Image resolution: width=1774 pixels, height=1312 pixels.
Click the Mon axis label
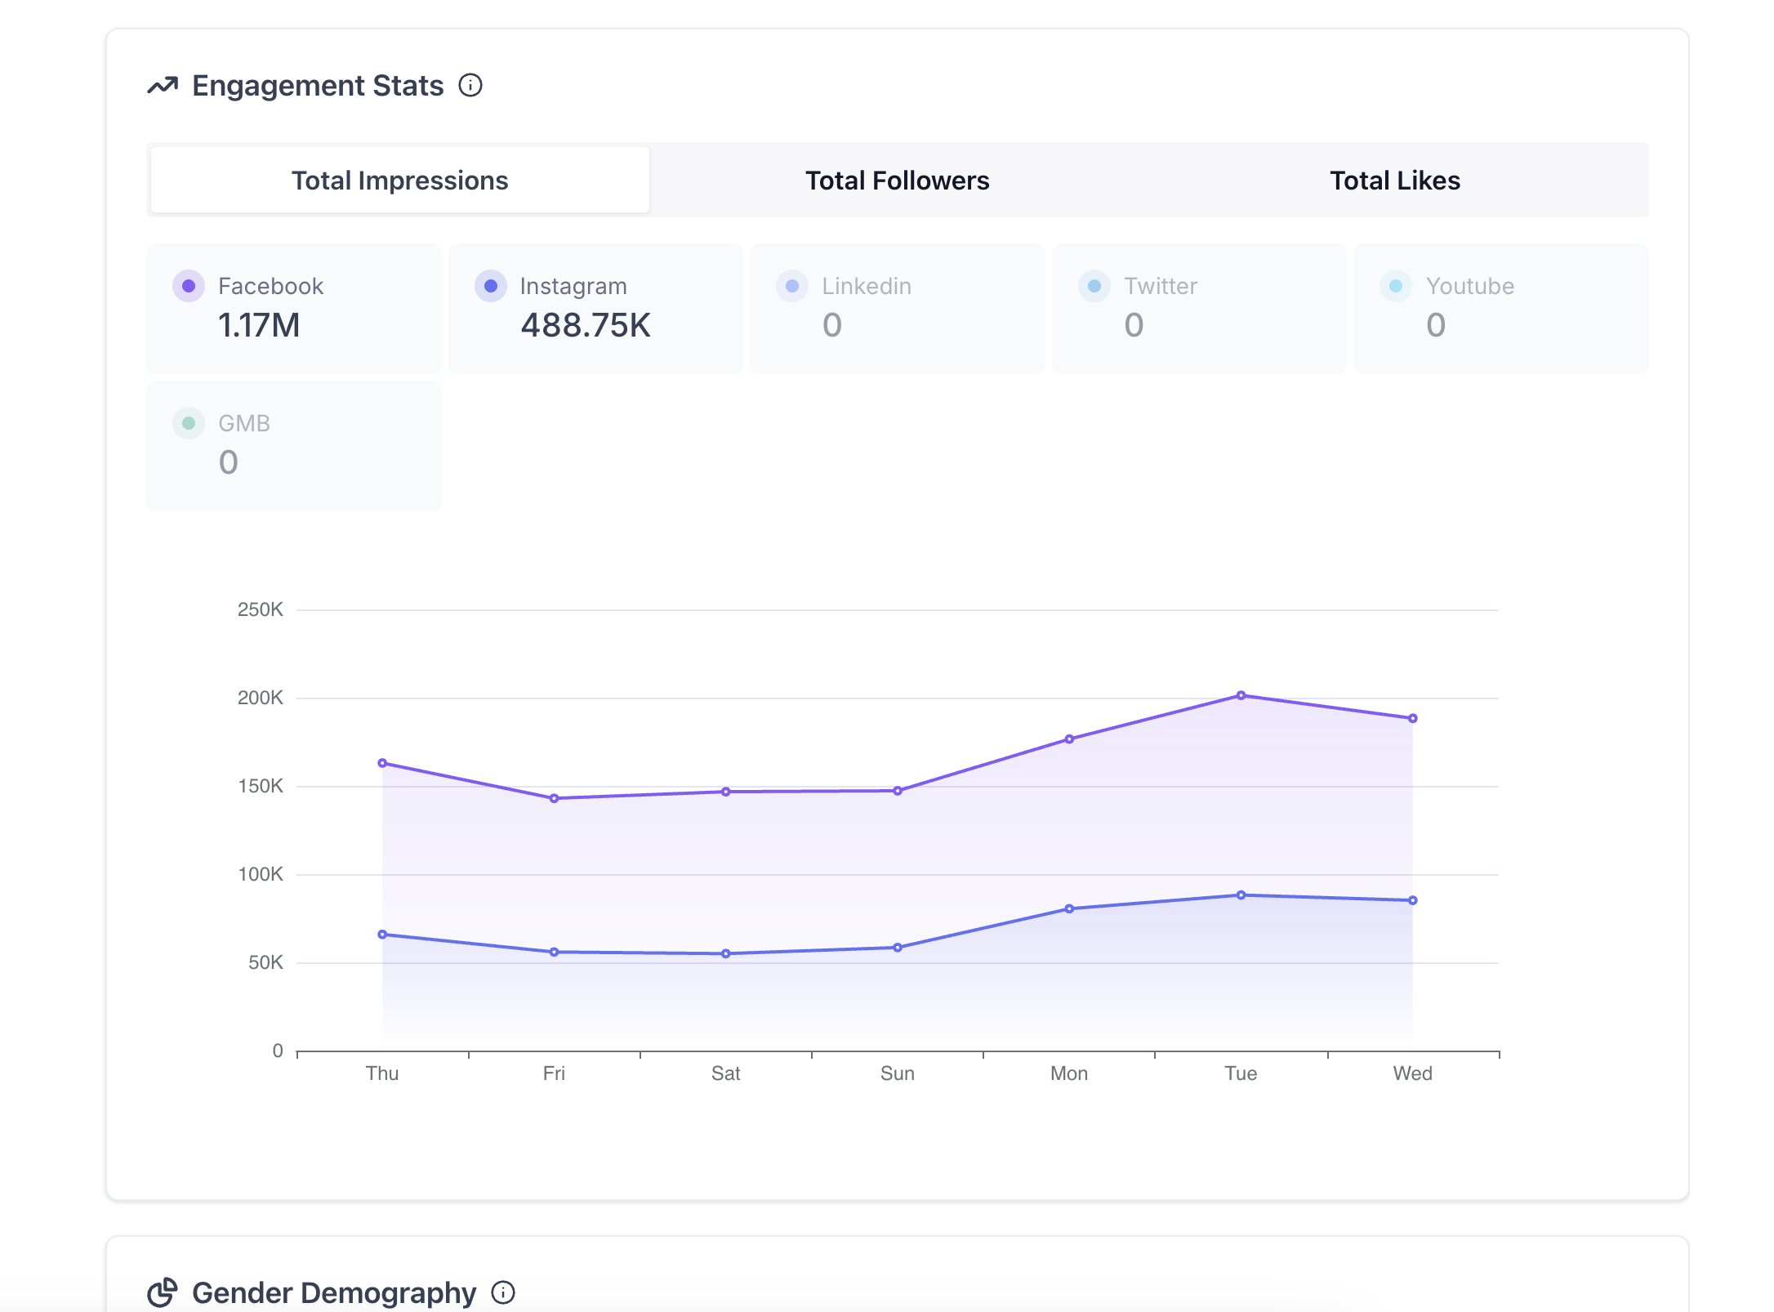1069,1073
